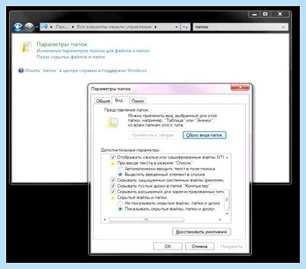Clear the search text 'папок'

284,27
